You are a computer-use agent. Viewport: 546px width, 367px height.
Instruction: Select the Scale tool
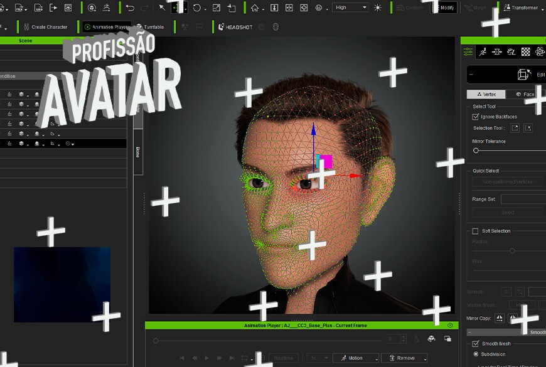click(217, 8)
